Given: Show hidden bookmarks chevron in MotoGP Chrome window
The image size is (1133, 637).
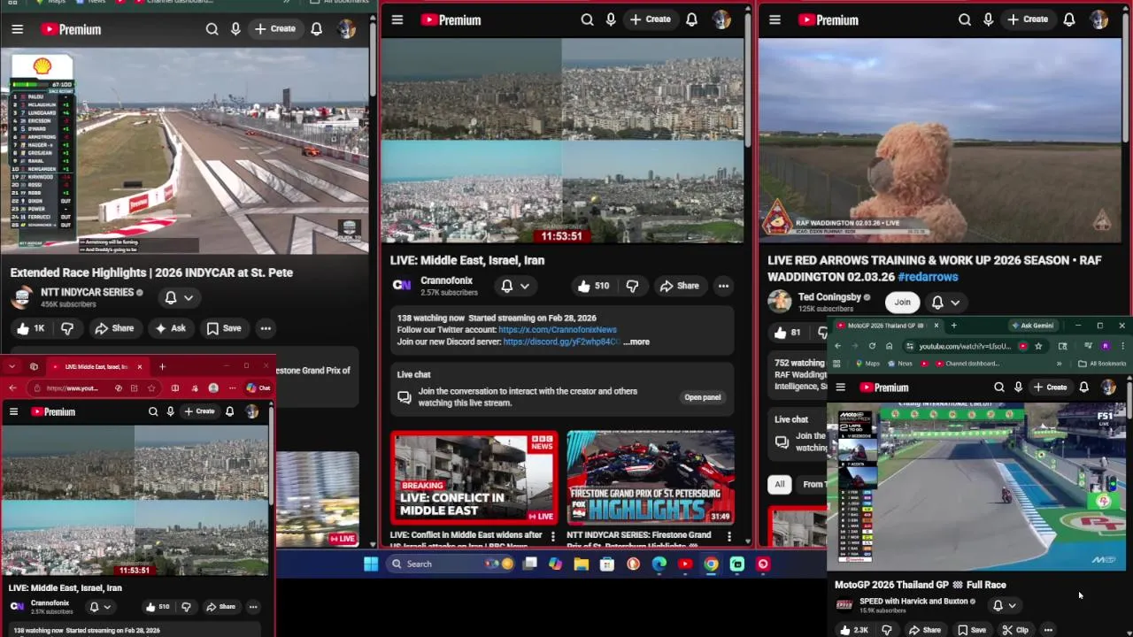Looking at the screenshot, I should click(1059, 364).
